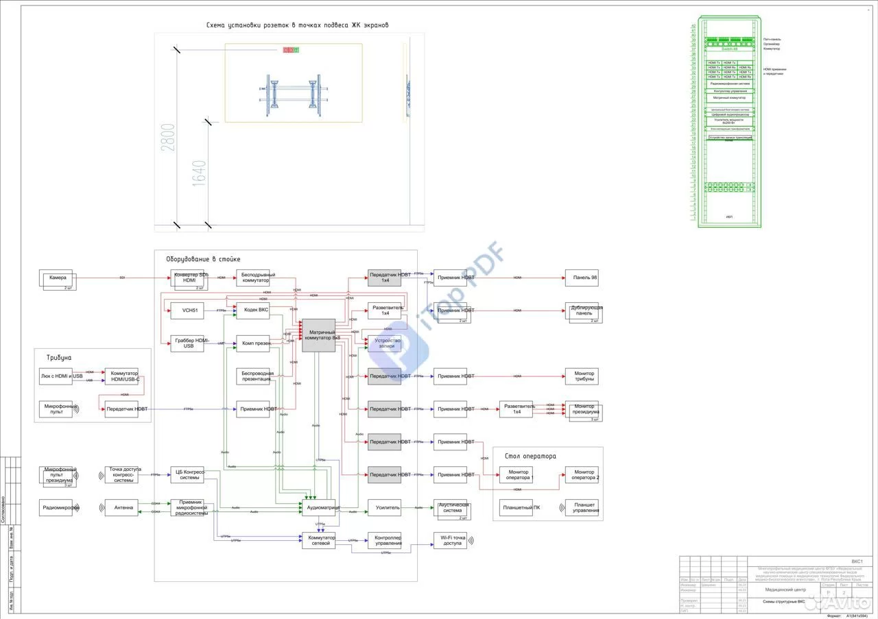
Task: Click the "Бесподрядный коммутатор" block
Action: pyautogui.click(x=253, y=278)
